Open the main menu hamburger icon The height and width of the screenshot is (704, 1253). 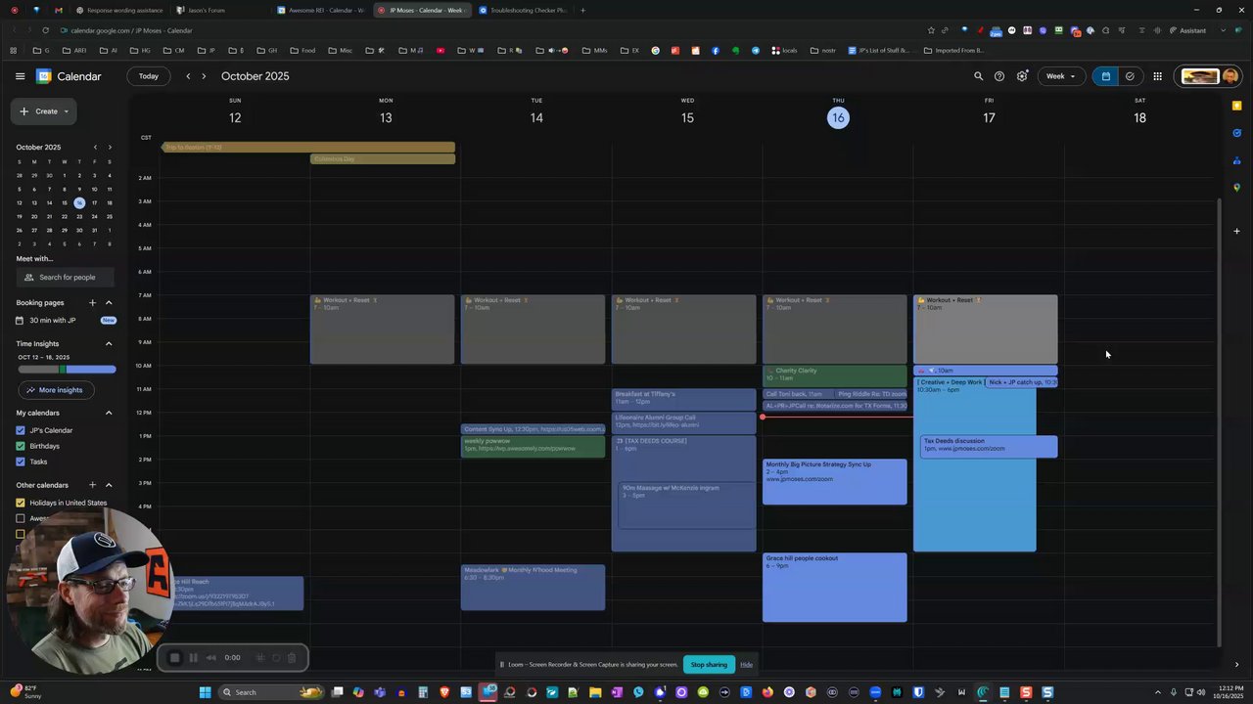(x=20, y=76)
